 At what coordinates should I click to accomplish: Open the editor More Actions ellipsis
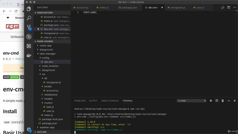click(235, 7)
